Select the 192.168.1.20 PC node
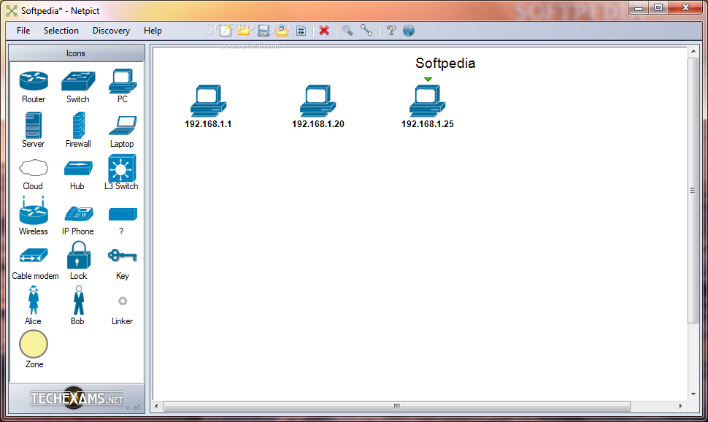Image resolution: width=708 pixels, height=422 pixels. point(318,101)
